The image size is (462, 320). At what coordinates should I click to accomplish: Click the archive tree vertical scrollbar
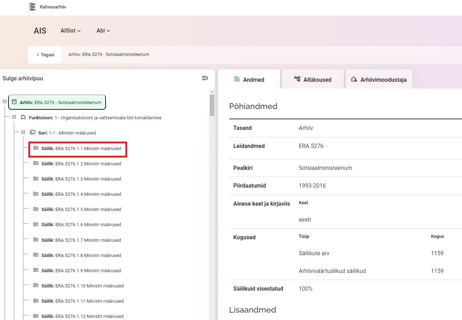[x=212, y=105]
